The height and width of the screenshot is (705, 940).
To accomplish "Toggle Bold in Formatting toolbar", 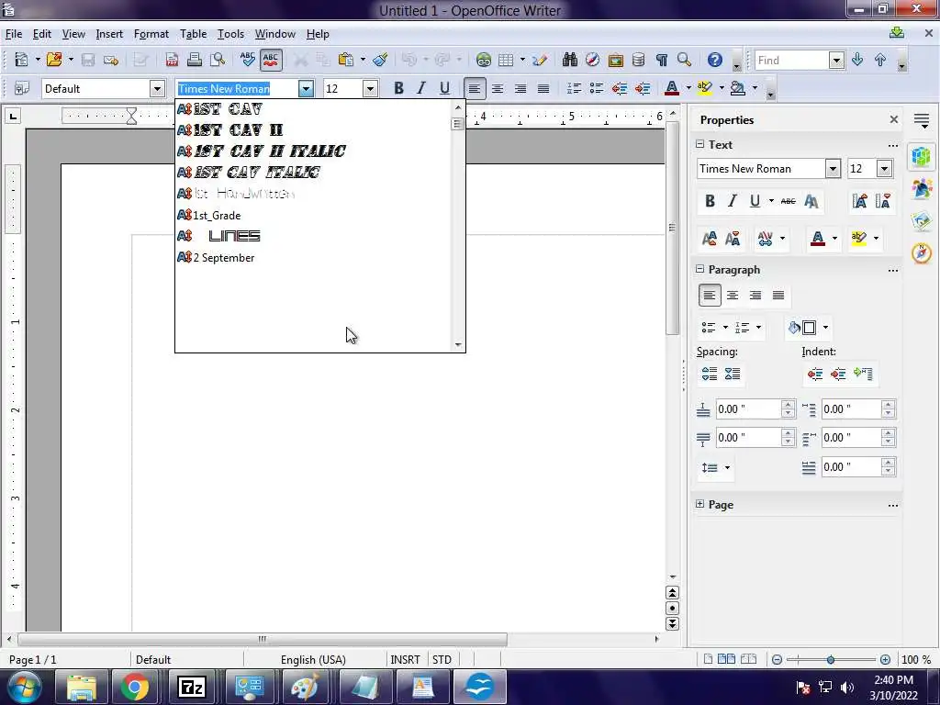I will [398, 89].
